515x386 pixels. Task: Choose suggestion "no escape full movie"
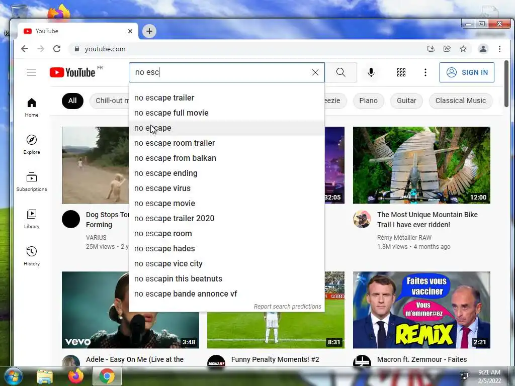click(x=227, y=113)
